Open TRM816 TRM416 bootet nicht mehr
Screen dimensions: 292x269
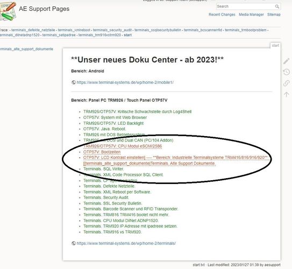126,215
